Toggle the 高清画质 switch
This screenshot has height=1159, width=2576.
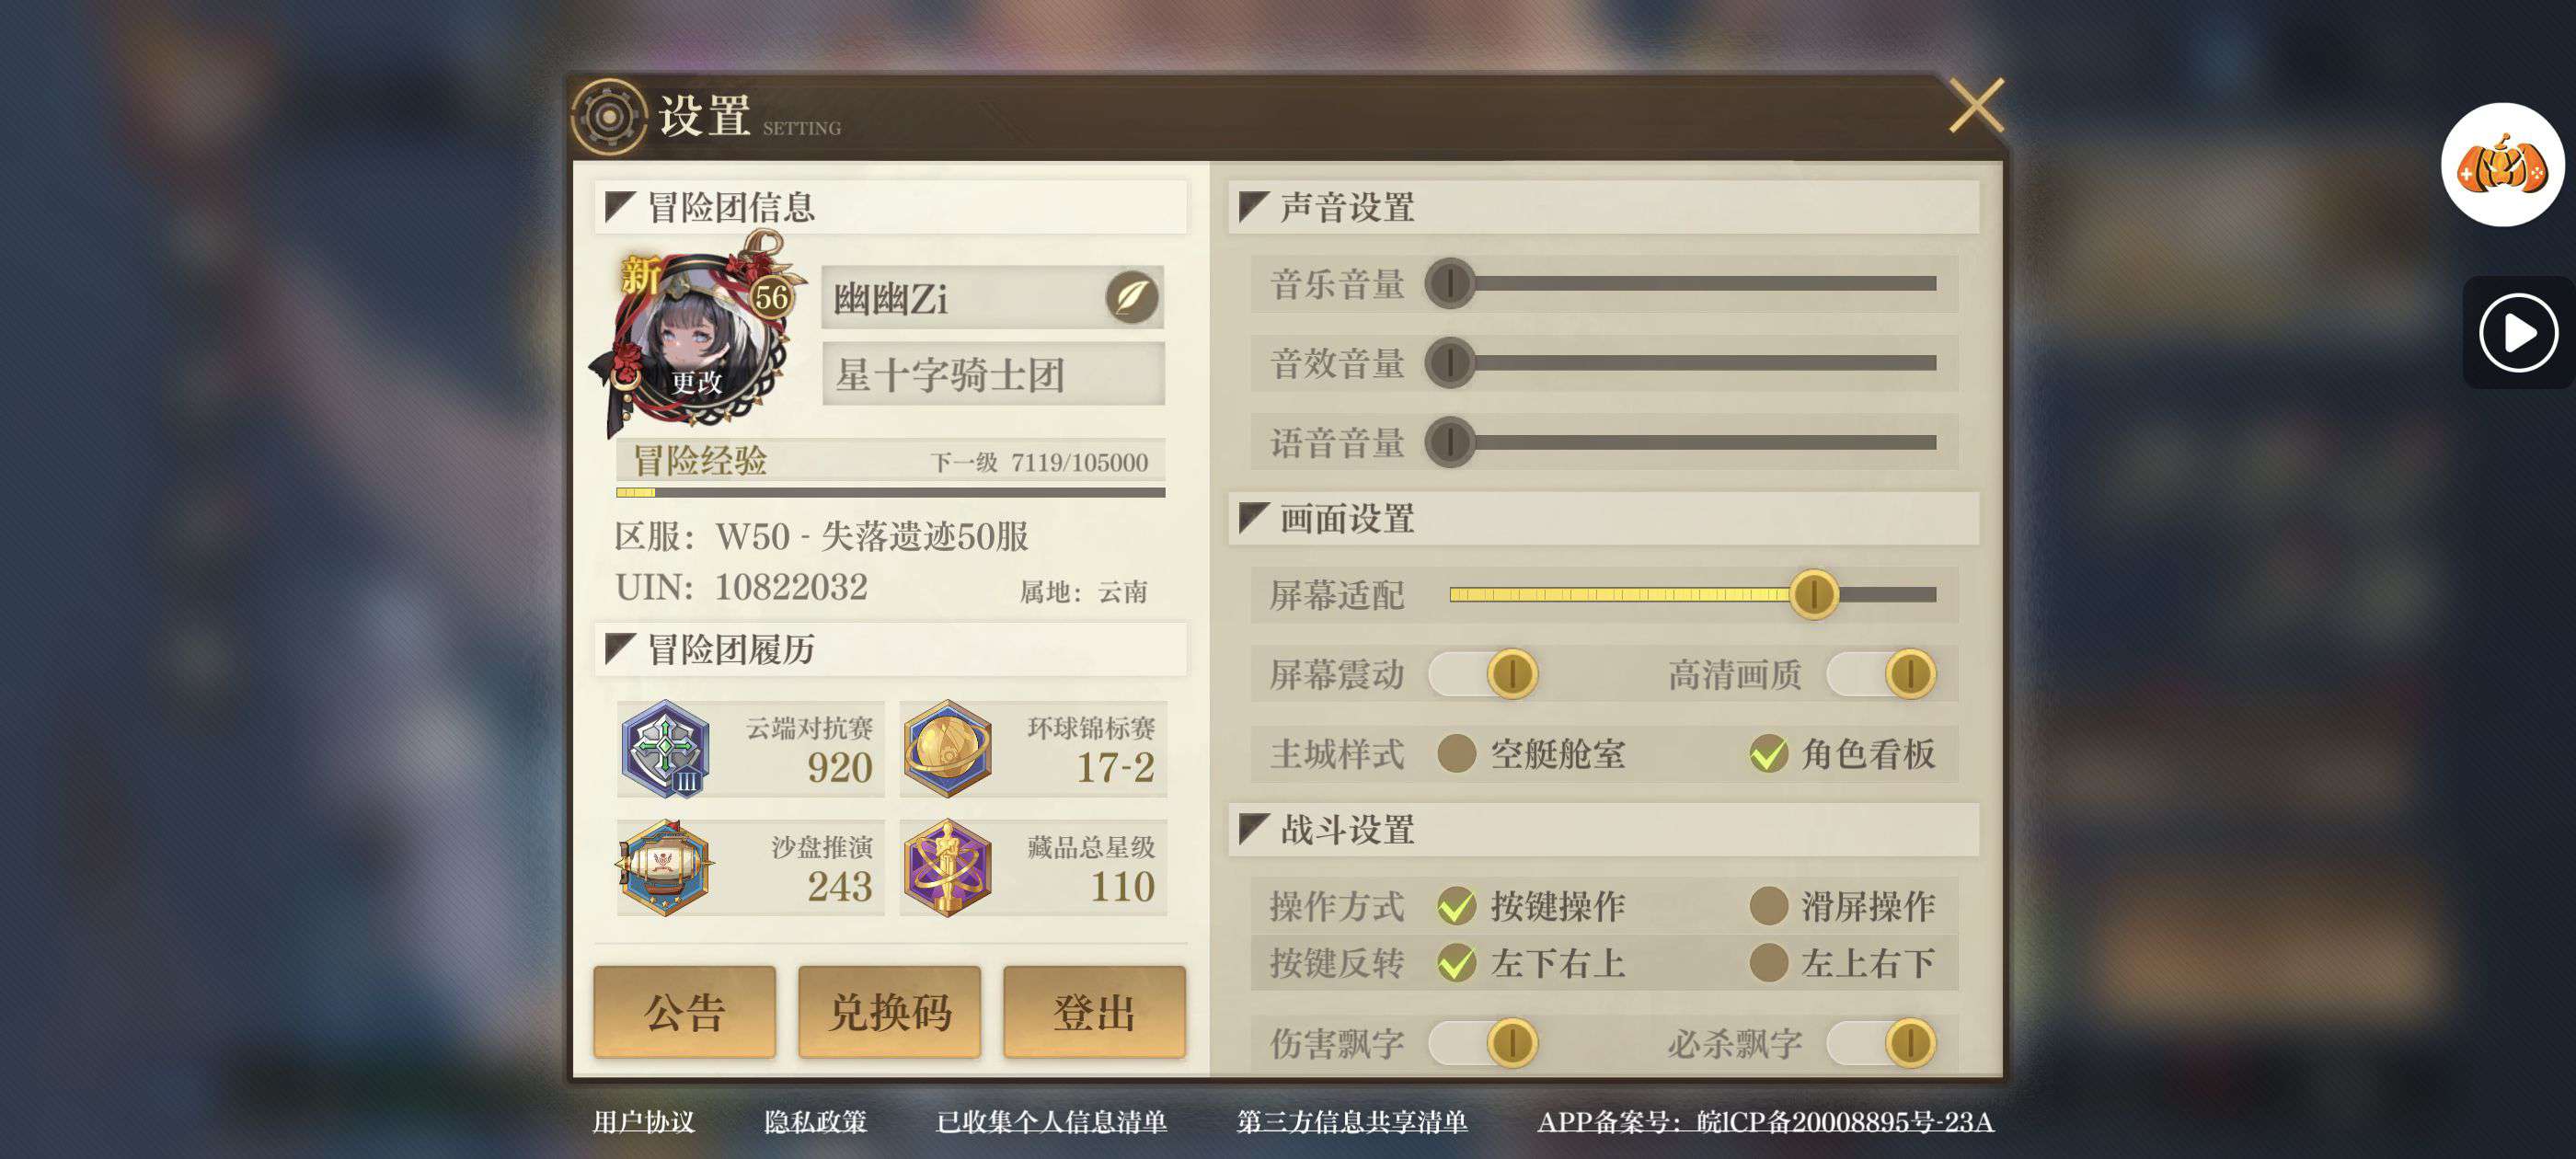click(x=1881, y=674)
